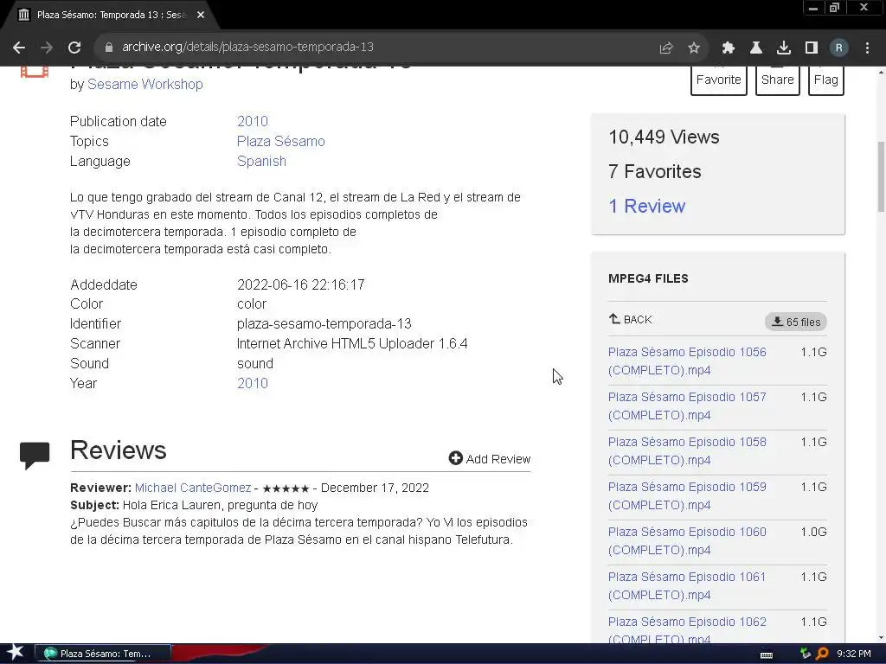Select the Plaza Sésamo taskbar window button
Screen dimensions: 886x664
click(x=103, y=654)
